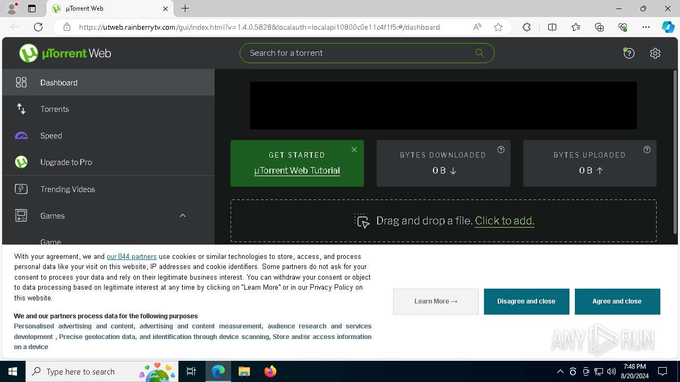Collapse the Games section chevron
Viewport: 680px width, 382px height.
pos(183,215)
